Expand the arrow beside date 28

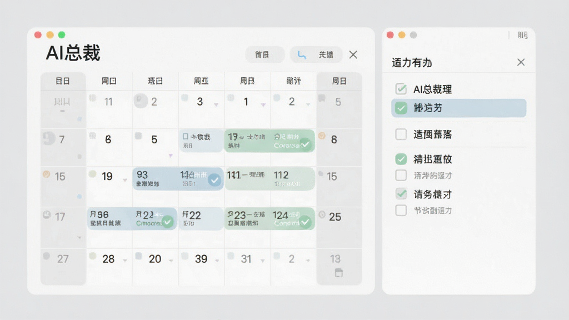click(x=125, y=261)
